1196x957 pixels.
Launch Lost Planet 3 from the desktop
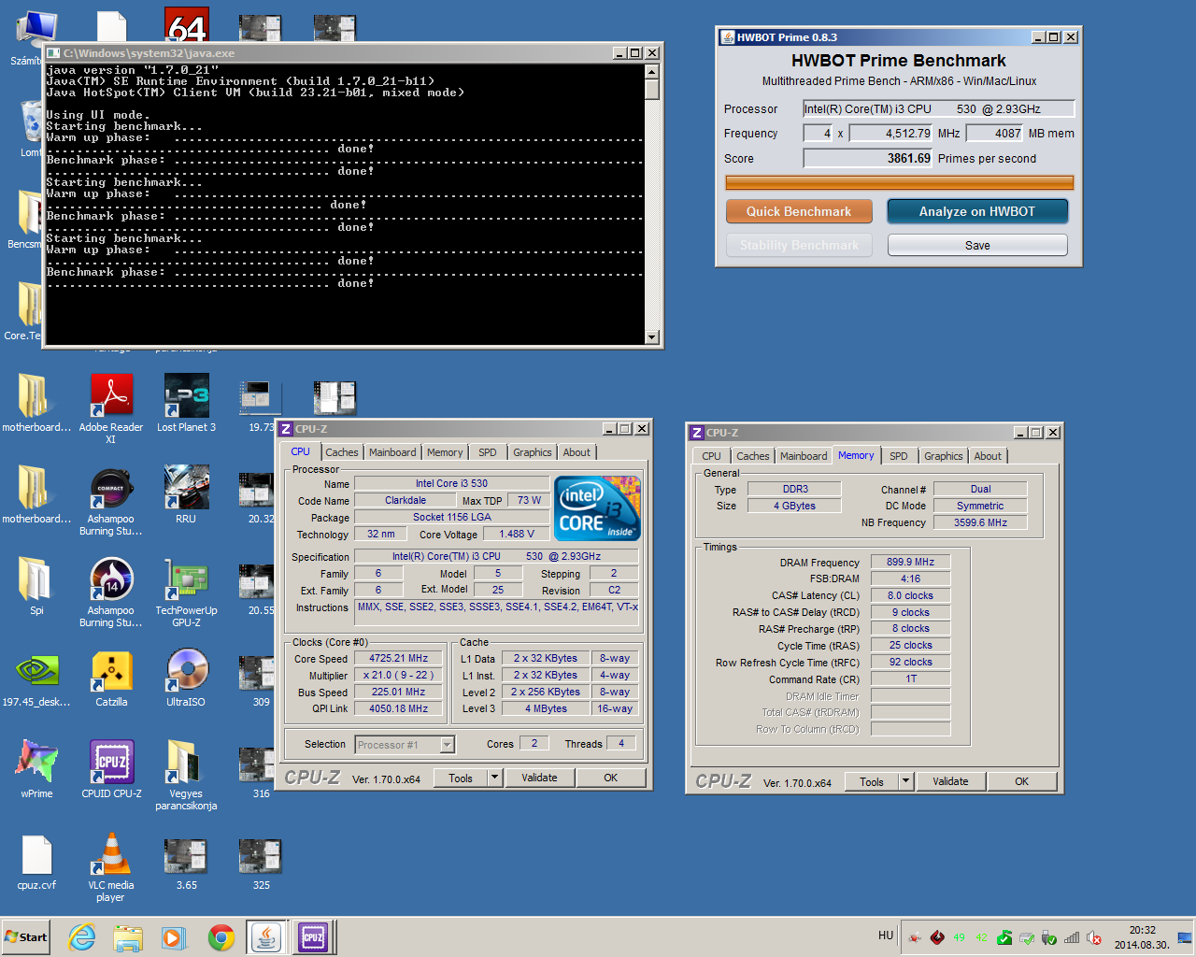coord(186,404)
